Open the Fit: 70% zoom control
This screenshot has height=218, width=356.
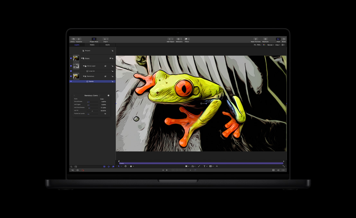[257, 45]
